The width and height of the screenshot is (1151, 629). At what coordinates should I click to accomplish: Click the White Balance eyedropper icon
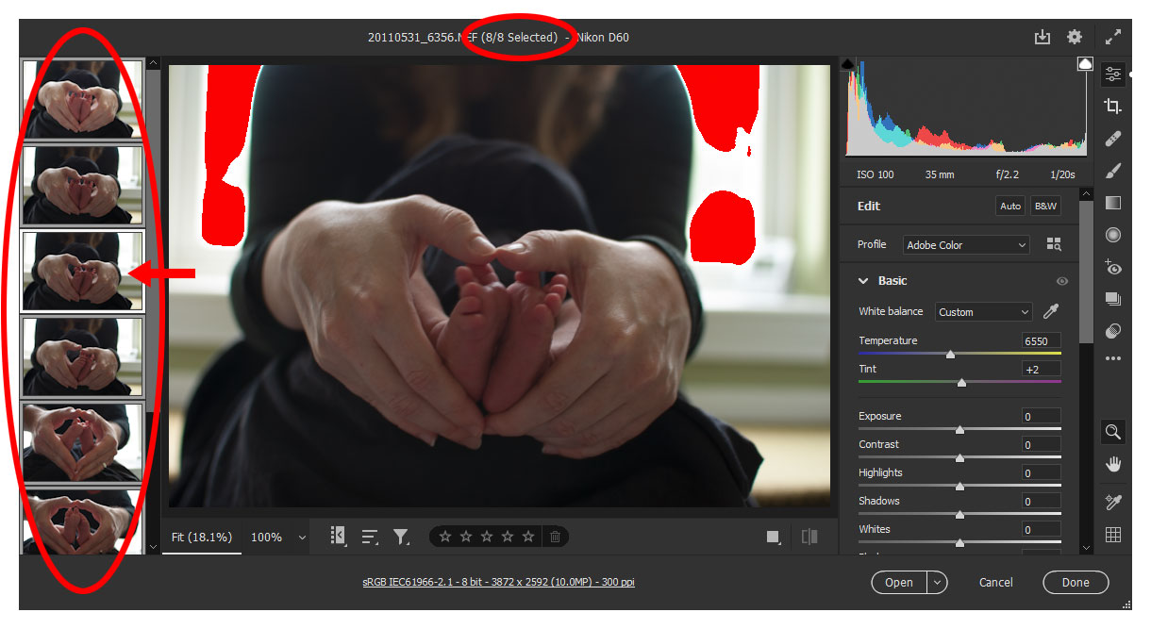(1051, 312)
